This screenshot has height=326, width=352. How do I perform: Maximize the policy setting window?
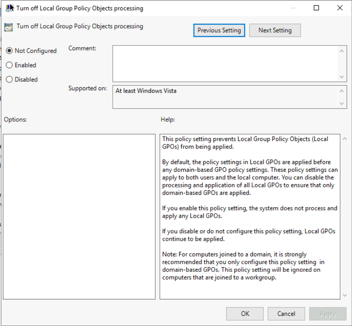click(x=316, y=8)
